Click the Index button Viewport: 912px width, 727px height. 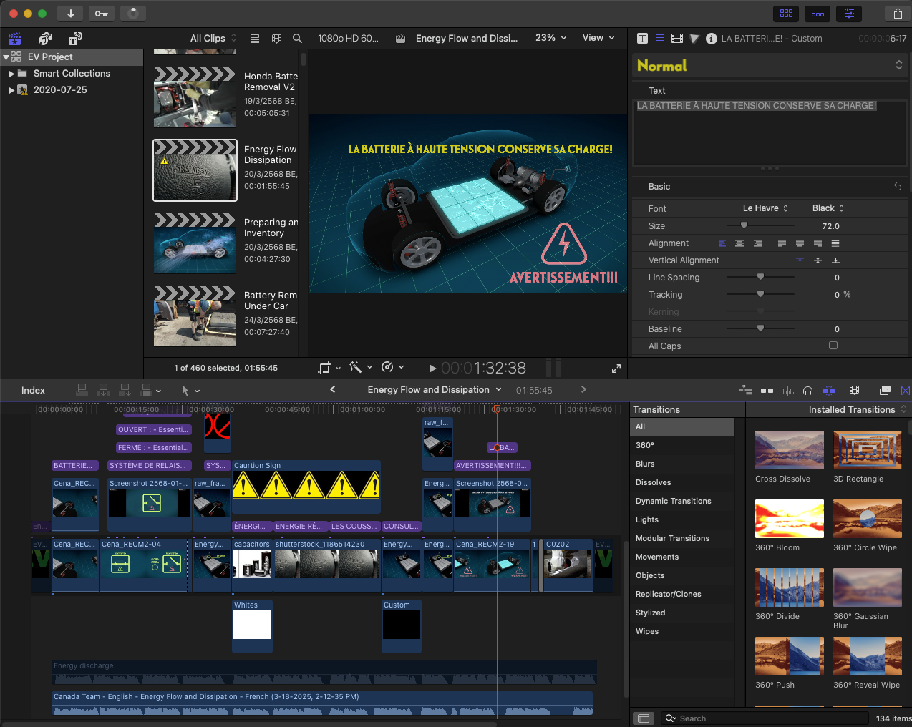(x=33, y=390)
